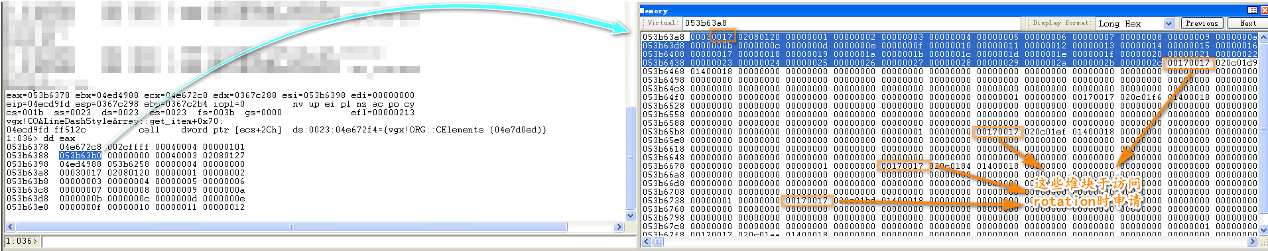Click value 002cffff in dd output
Screen dimensions: 1268x251
click(128, 147)
